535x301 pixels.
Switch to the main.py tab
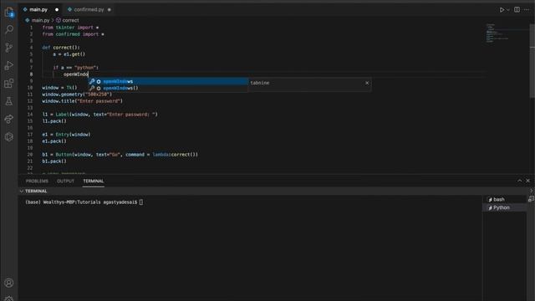tap(38, 9)
